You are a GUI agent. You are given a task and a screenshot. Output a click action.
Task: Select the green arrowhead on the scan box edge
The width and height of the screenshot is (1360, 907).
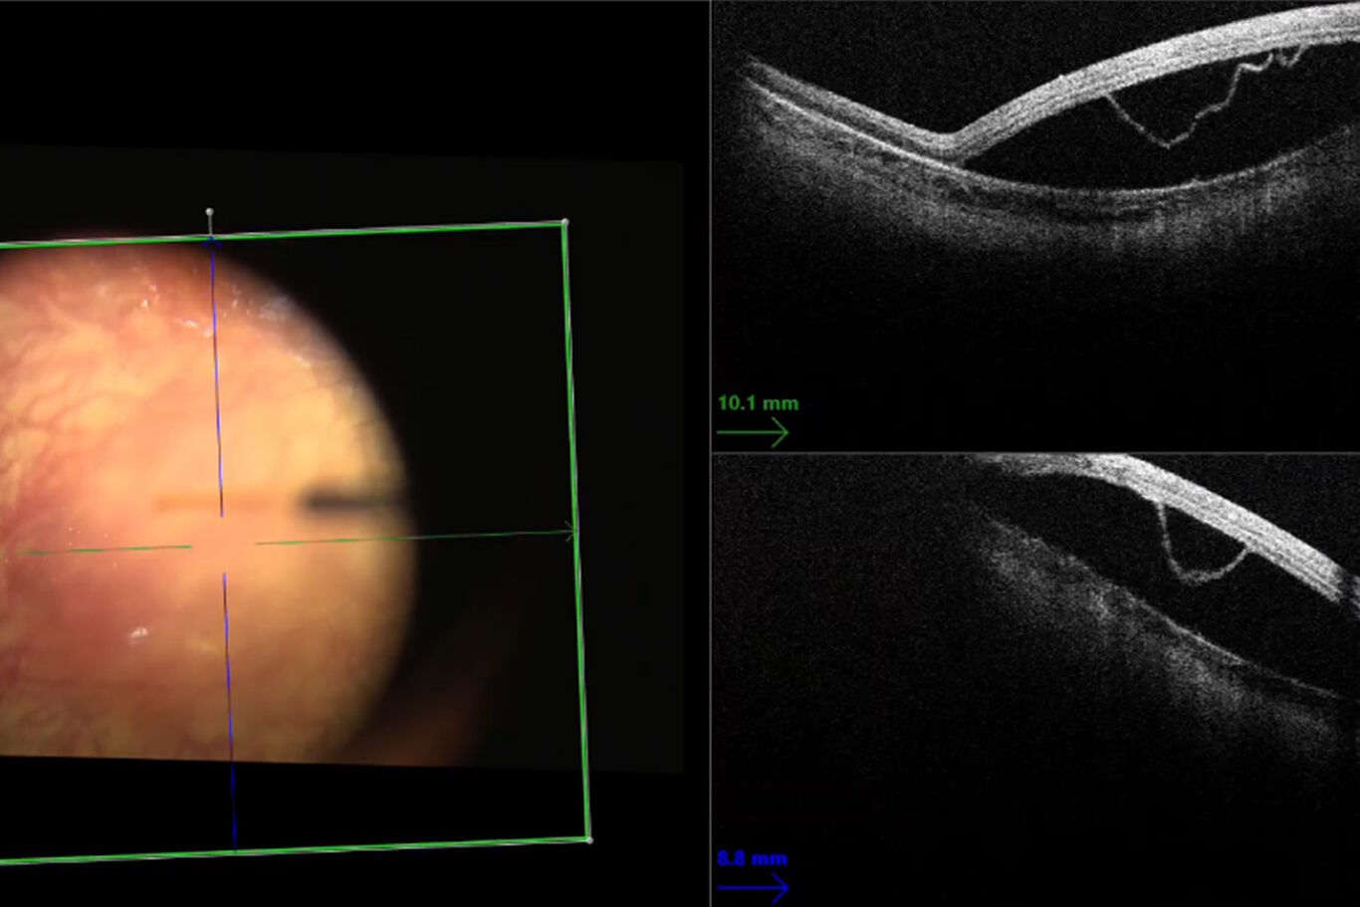(x=572, y=531)
